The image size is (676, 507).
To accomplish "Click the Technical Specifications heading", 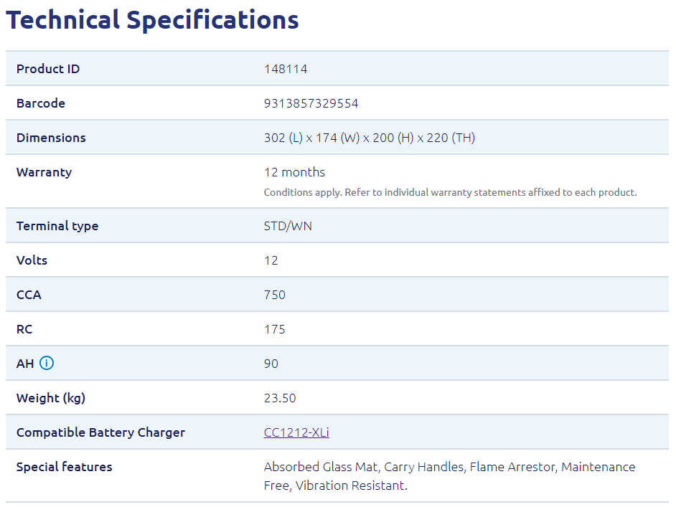I will (152, 20).
